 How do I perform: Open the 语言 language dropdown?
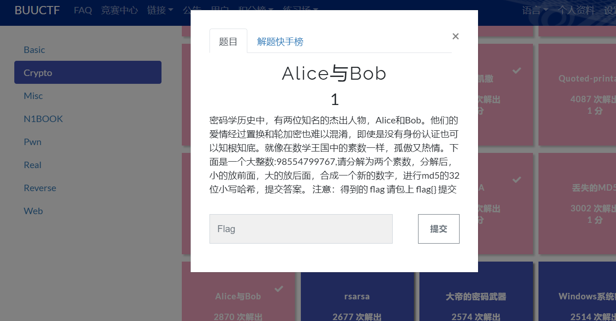pyautogui.click(x=534, y=10)
